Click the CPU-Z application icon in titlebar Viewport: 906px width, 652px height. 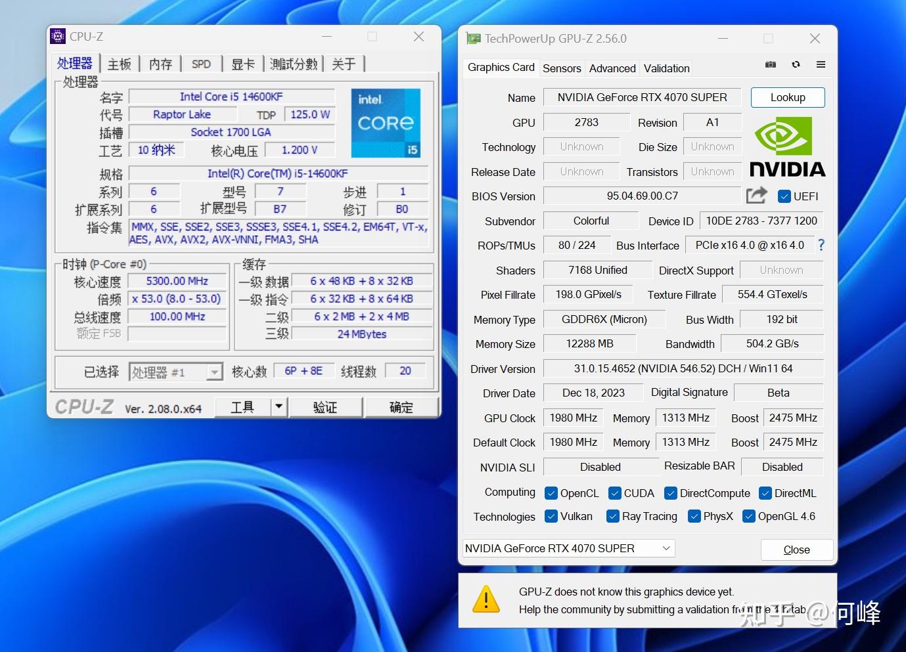click(58, 36)
